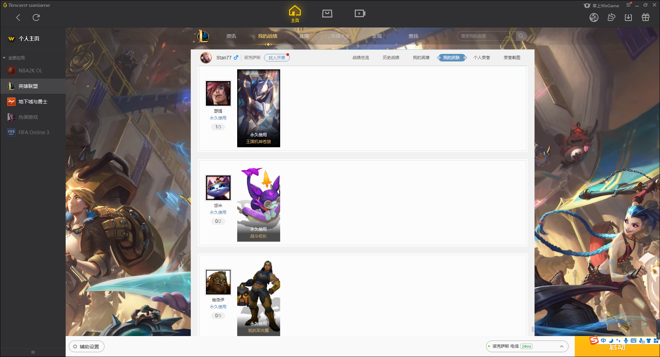Open the flame mascot activity icon
The width and height of the screenshot is (660, 357).
[611, 17]
